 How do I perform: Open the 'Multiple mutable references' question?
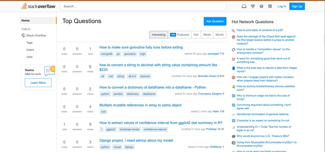click(141, 105)
